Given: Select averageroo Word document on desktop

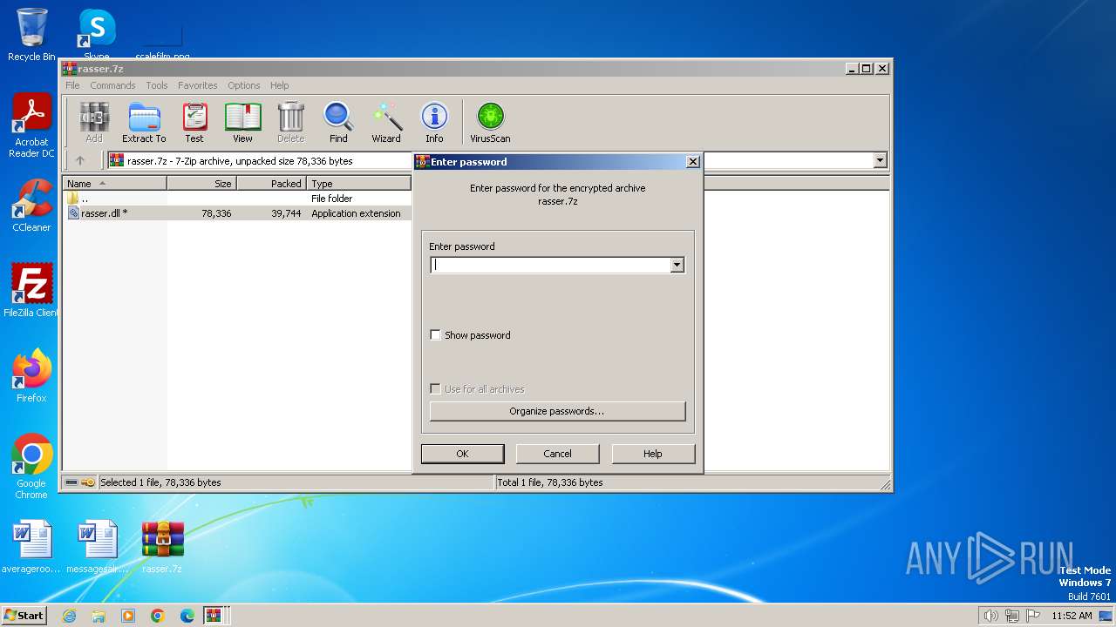Looking at the screenshot, I should (x=31, y=547).
